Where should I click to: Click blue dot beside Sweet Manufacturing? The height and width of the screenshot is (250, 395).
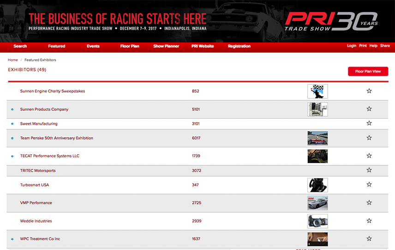pos(12,124)
